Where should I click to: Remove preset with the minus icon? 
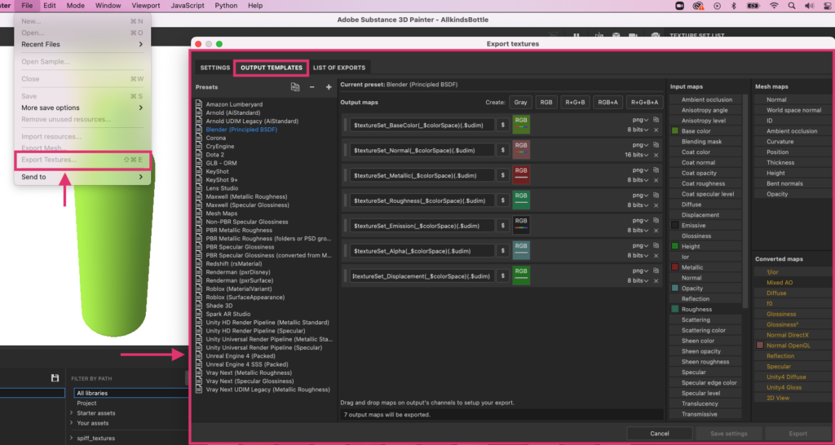[x=312, y=86]
